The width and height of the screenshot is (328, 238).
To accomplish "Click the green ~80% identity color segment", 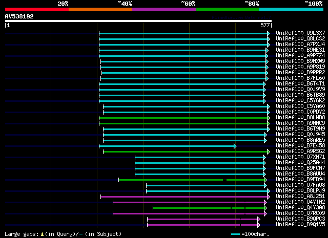I will pyautogui.click(x=228, y=9).
